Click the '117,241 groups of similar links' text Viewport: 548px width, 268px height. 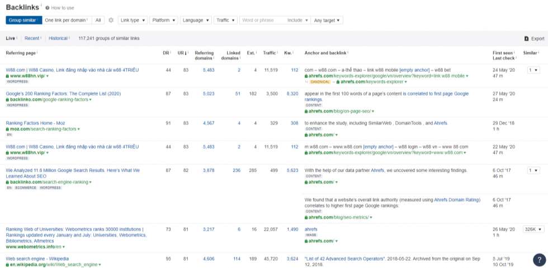(109, 38)
